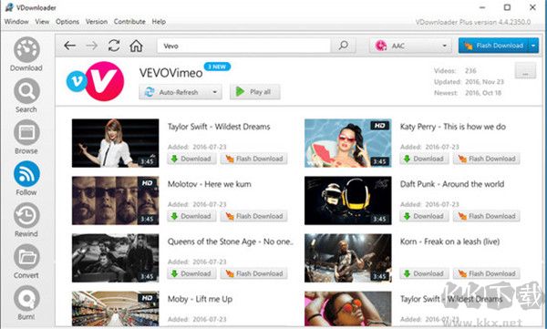
Task: Click the 3 NEW badge
Action: click(x=217, y=67)
